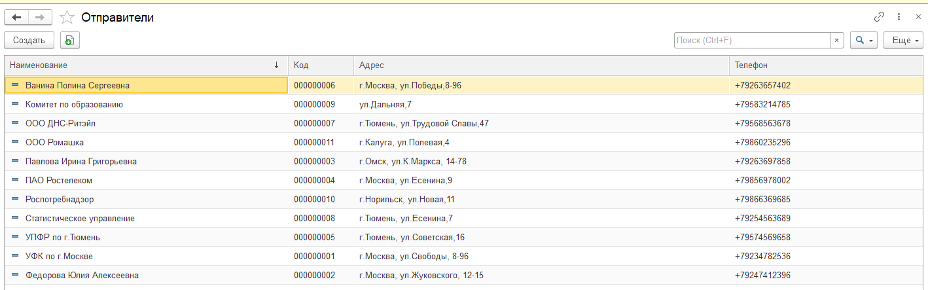Expand the Еще menu
Viewport: 928px width, 290px height.
tap(902, 41)
